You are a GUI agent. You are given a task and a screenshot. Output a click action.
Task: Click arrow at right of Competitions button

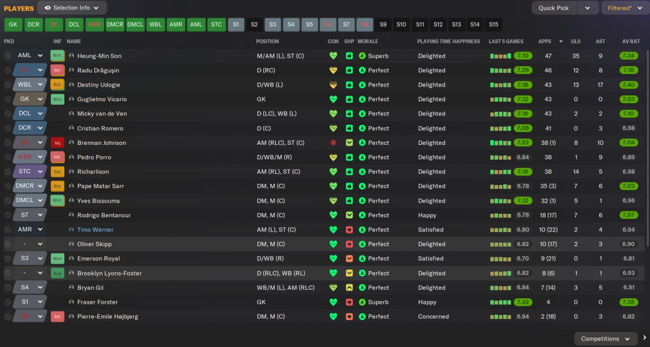pos(644,338)
